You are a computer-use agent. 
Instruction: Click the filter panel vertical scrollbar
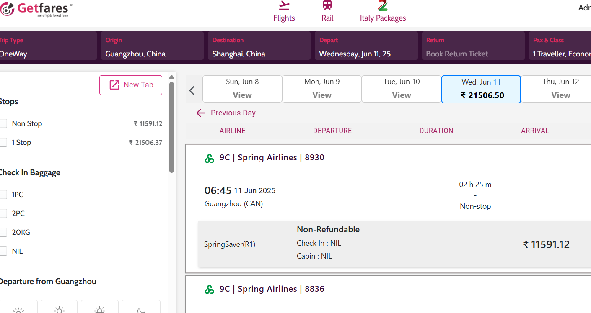click(x=171, y=126)
